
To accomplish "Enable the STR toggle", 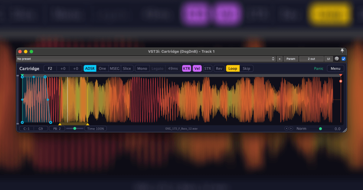I will point(208,68).
